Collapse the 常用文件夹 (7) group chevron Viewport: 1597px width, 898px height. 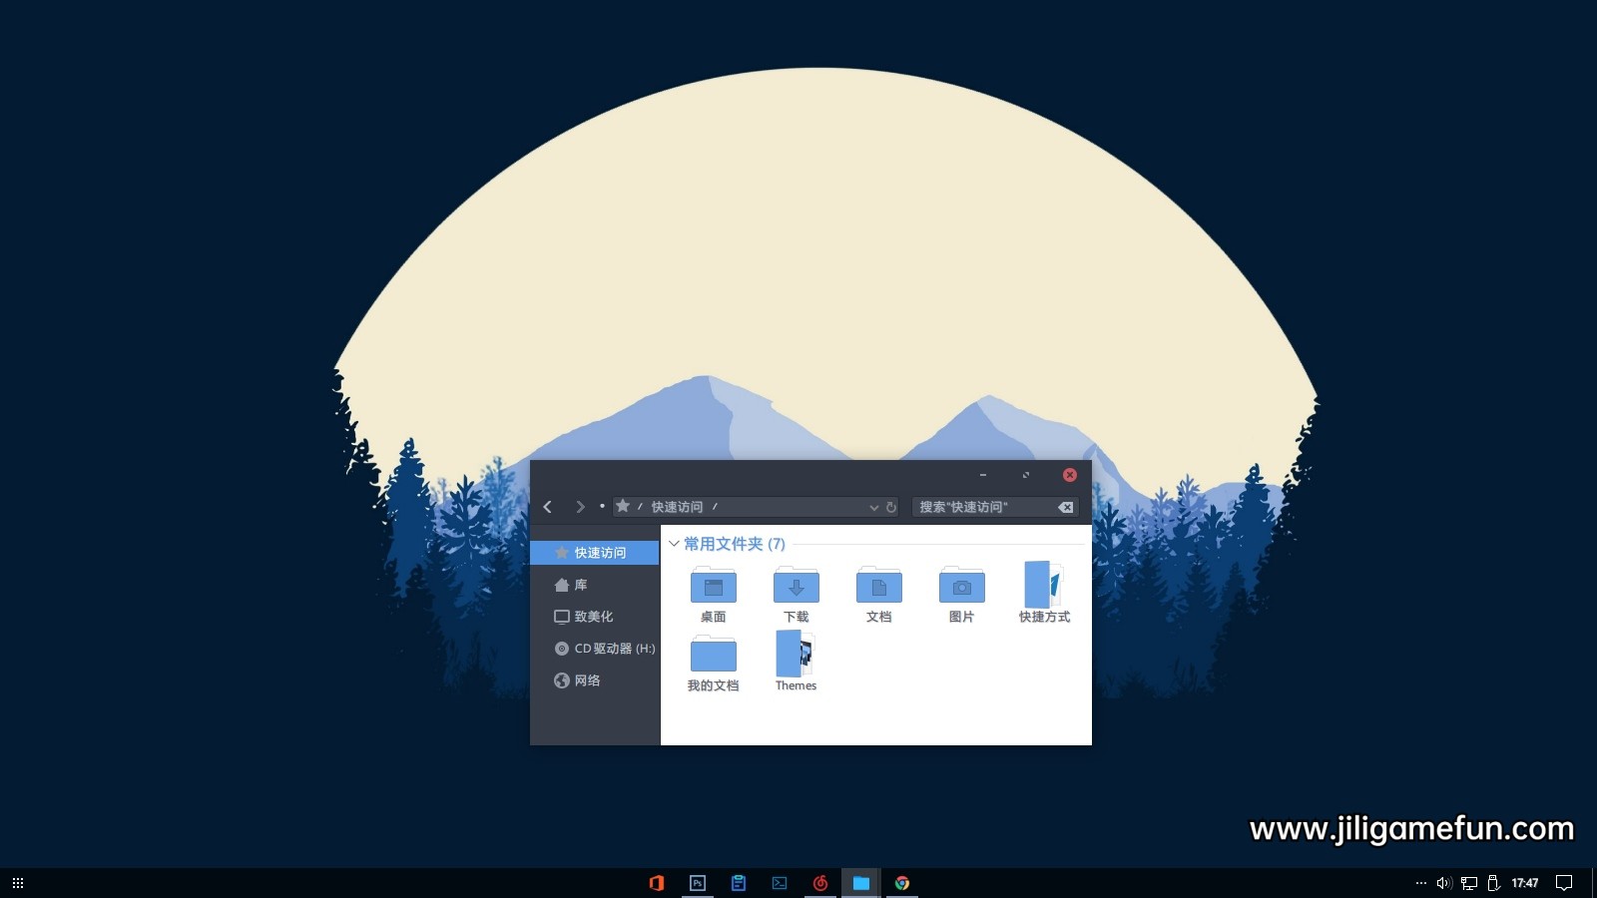coord(674,544)
